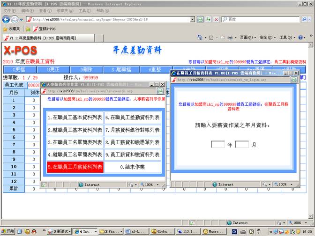Expand the Page (頁面) dropdown menu

[x=247, y=37]
